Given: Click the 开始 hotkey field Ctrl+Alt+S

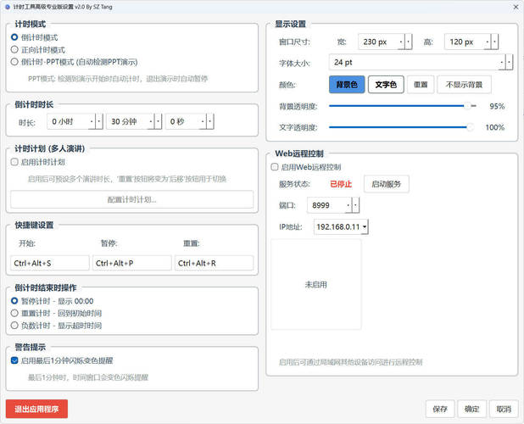Looking at the screenshot, I should coord(50,264).
